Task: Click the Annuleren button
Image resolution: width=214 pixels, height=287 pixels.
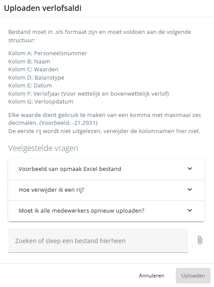Action: [151, 276]
